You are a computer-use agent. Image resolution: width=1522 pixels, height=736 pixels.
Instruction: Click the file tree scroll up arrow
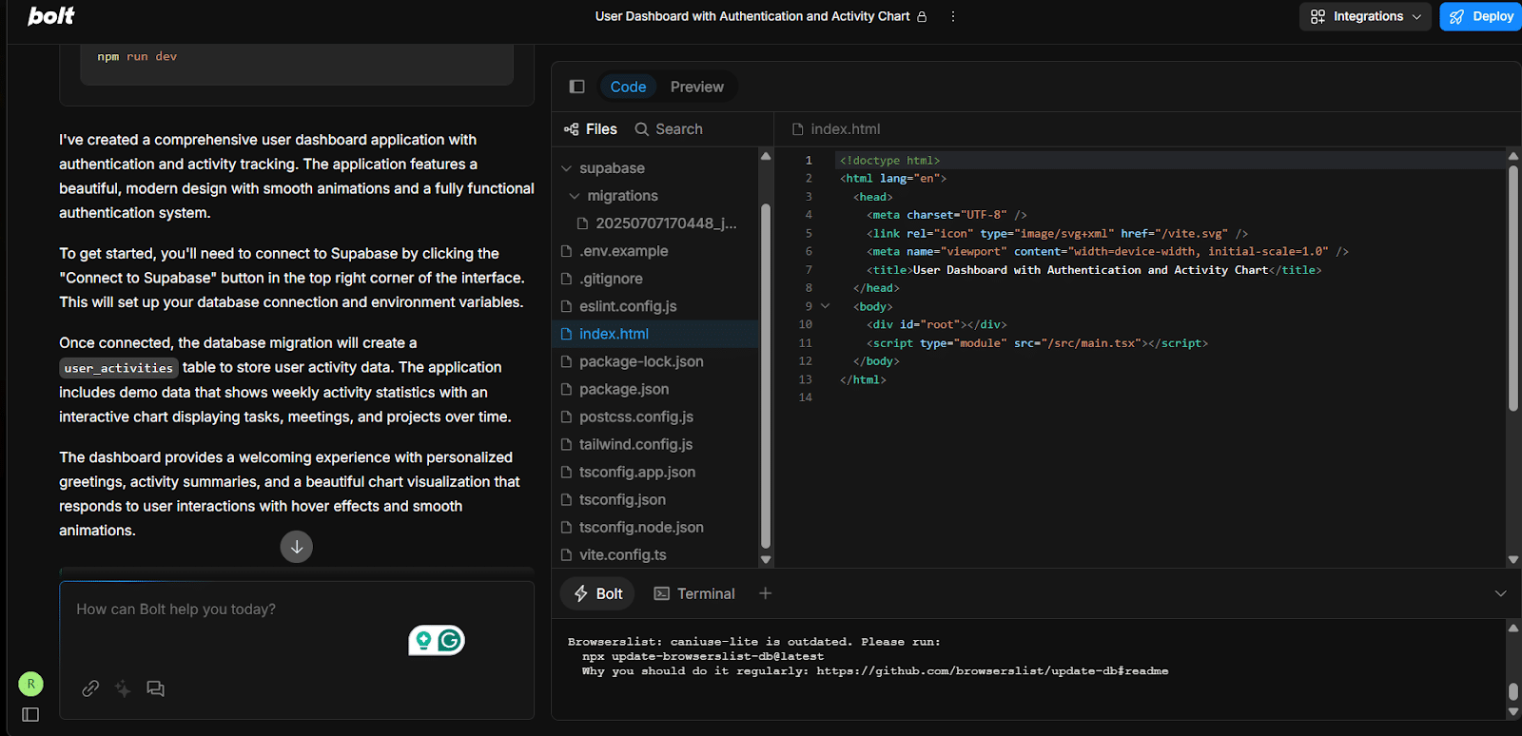pyautogui.click(x=766, y=156)
